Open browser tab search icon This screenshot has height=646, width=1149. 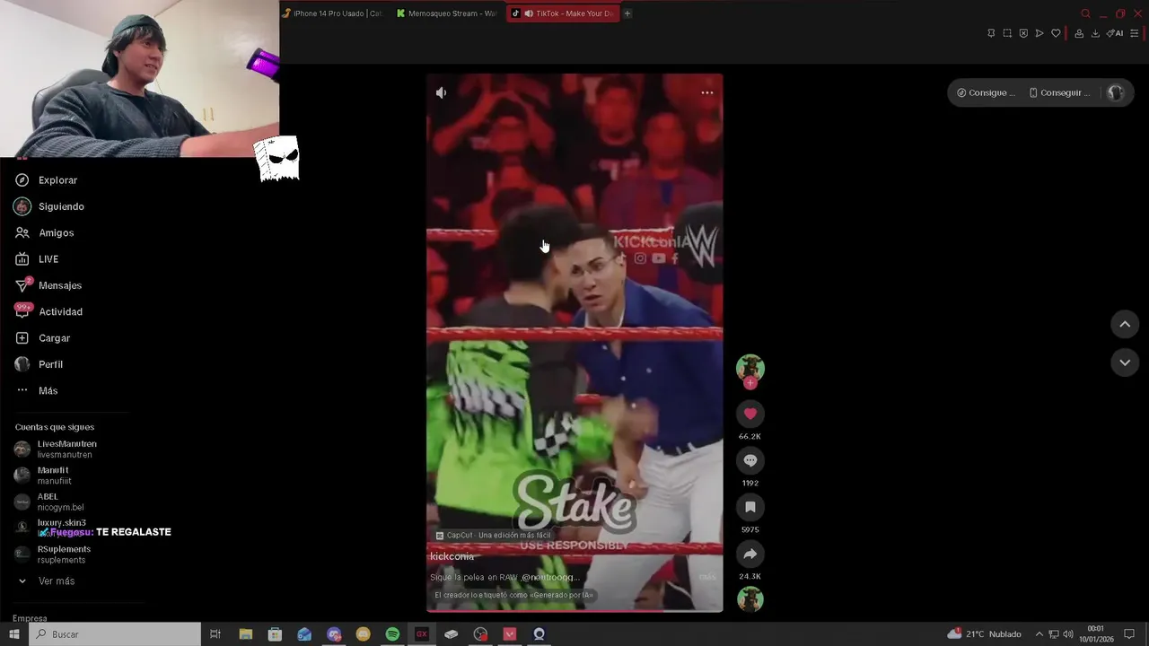pos(1085,13)
